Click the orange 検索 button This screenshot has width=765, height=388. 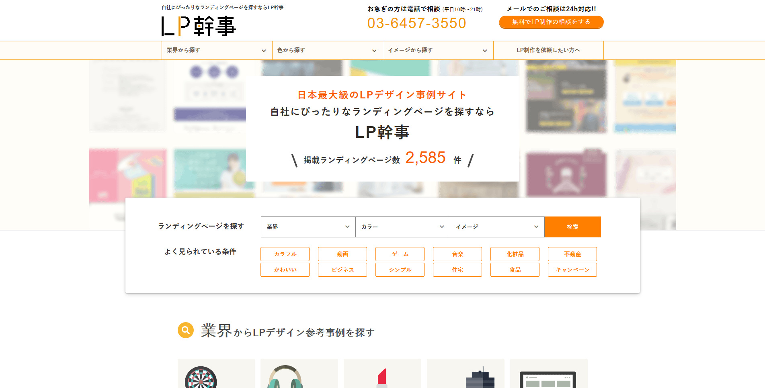[x=572, y=227]
